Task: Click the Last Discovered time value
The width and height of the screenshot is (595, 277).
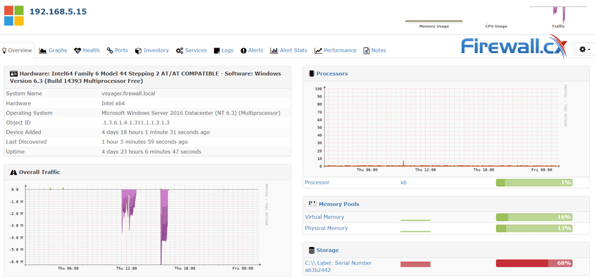Action: [145, 142]
